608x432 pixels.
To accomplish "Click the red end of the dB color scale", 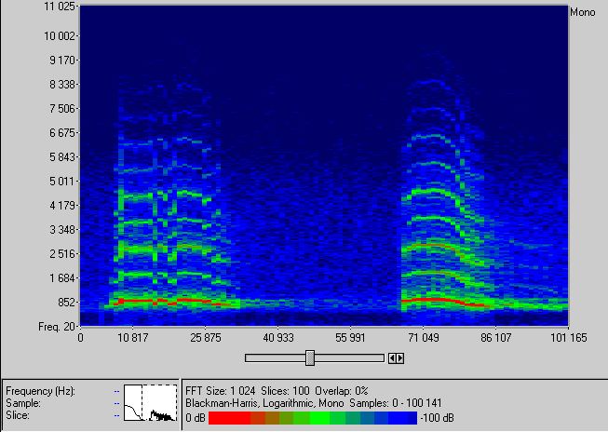I will (x=229, y=418).
